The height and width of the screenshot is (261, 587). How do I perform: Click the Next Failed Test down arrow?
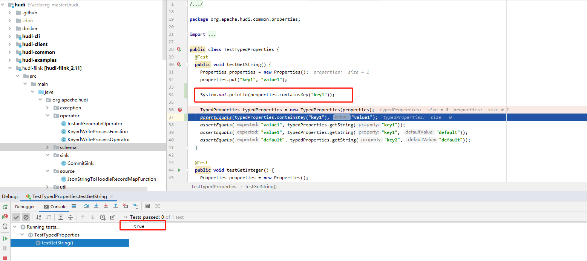tap(93, 217)
